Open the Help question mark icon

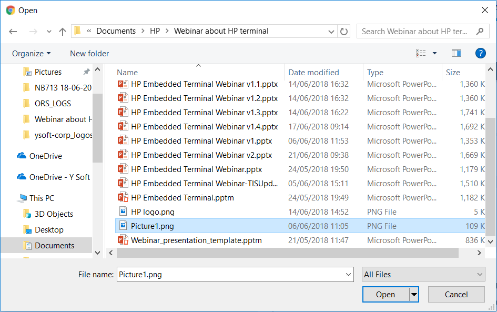(x=480, y=53)
